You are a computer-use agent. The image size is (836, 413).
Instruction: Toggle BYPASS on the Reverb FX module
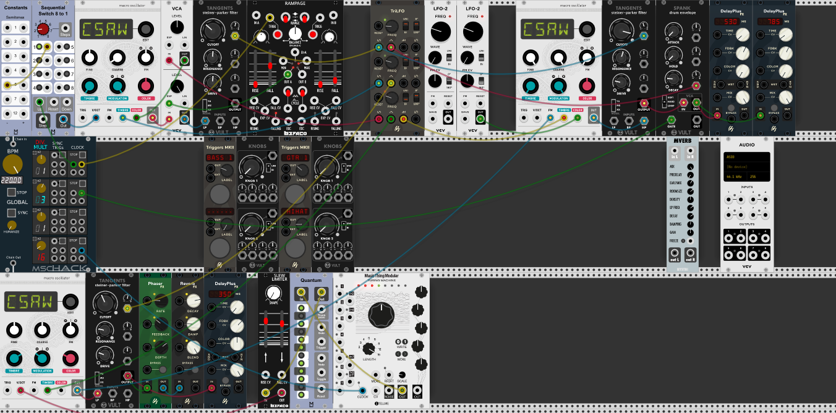tap(195, 370)
